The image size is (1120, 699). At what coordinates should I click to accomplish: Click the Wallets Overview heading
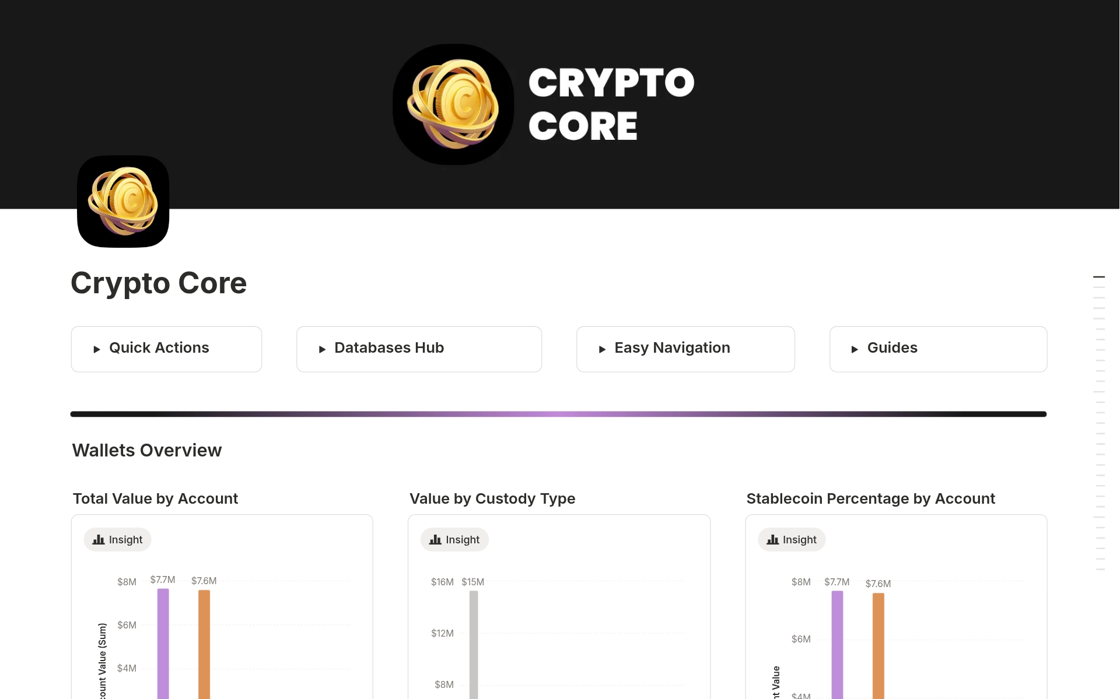point(146,450)
